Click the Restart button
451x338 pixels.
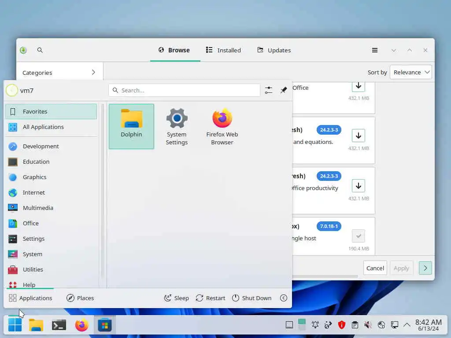(x=210, y=298)
